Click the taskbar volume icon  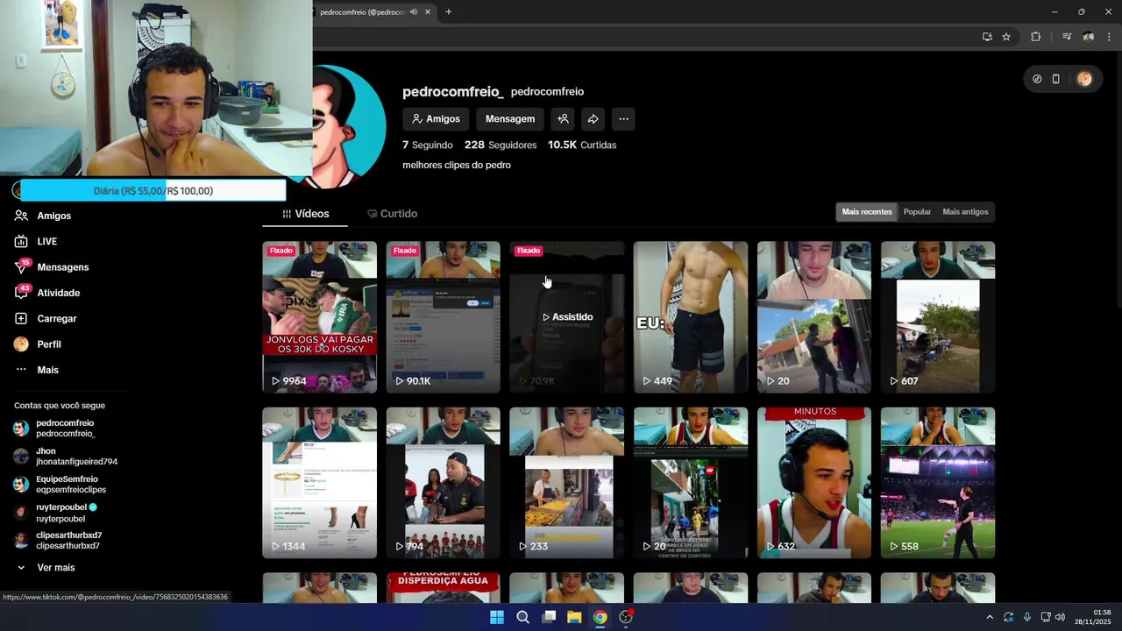(1060, 617)
